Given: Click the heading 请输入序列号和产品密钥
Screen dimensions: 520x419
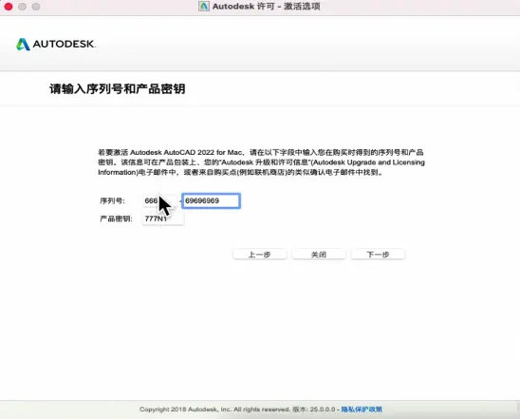Looking at the screenshot, I should (x=118, y=89).
